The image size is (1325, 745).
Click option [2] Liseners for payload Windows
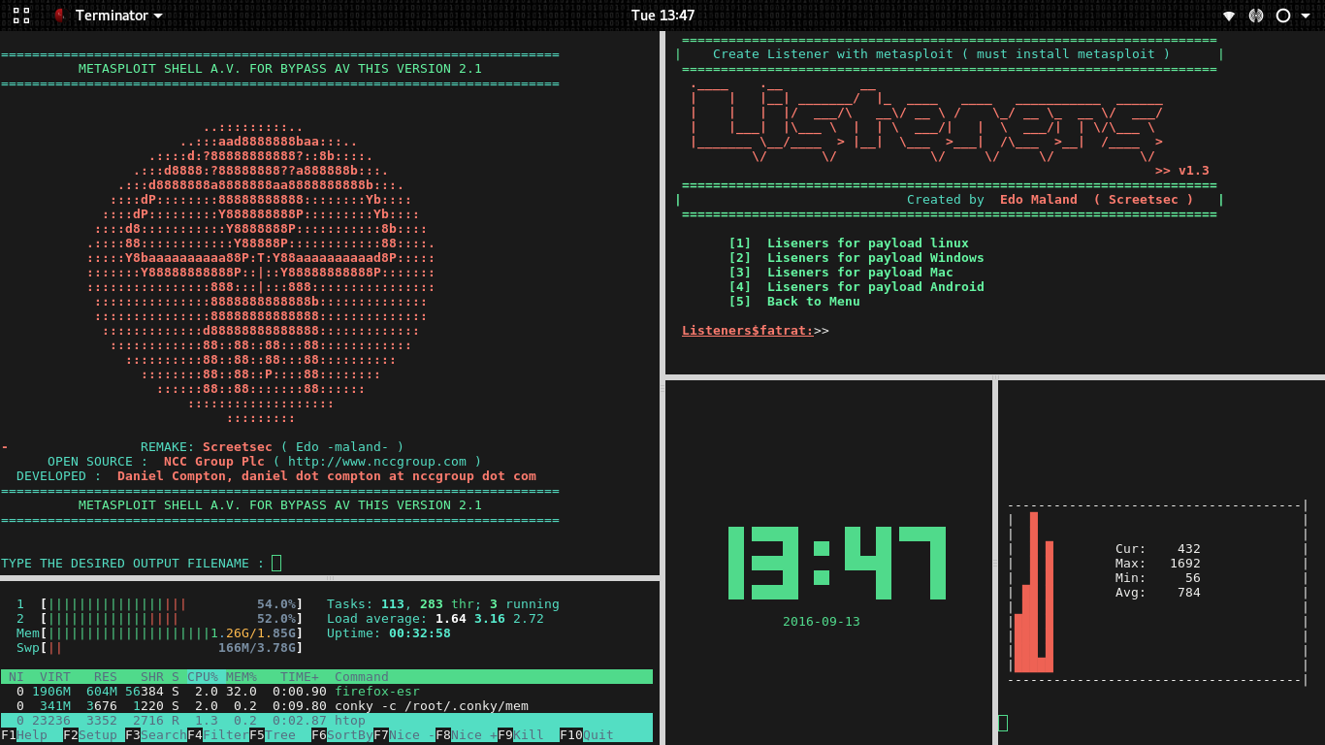(x=856, y=258)
